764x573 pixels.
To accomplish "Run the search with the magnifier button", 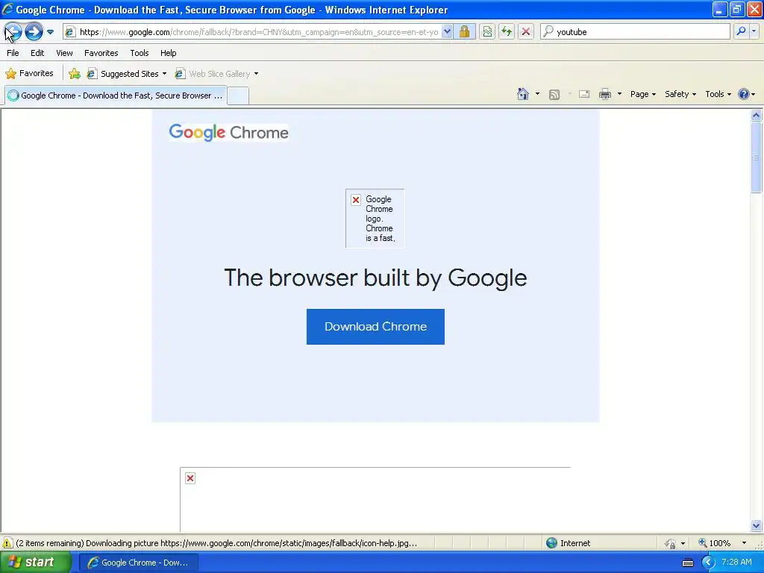I will coord(741,31).
